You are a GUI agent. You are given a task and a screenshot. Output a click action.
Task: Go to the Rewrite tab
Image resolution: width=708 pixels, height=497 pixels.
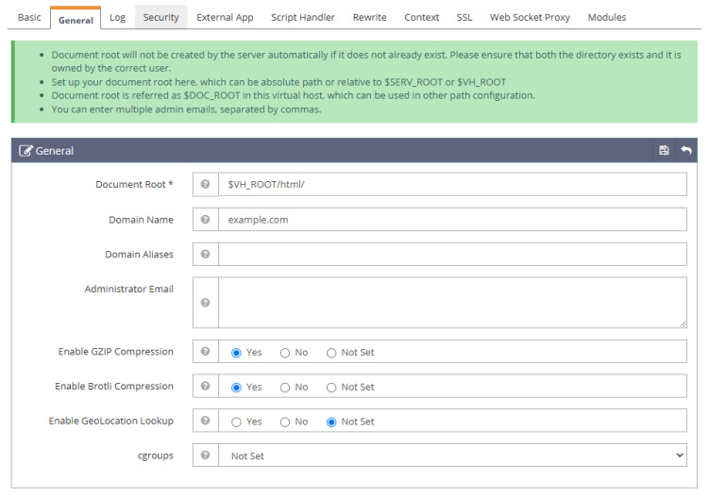[x=369, y=18]
